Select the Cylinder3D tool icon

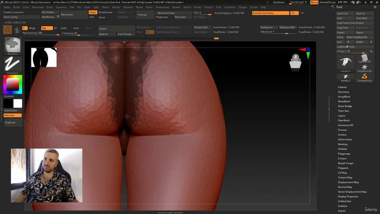point(365,58)
